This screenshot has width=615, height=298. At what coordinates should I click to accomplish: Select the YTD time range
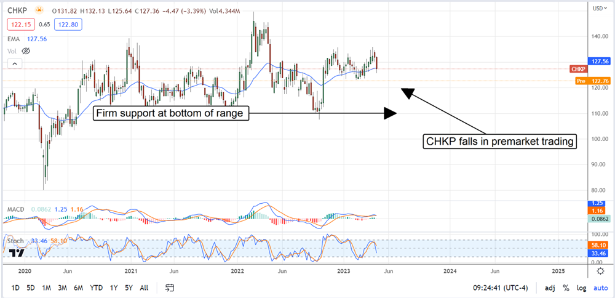(96, 288)
